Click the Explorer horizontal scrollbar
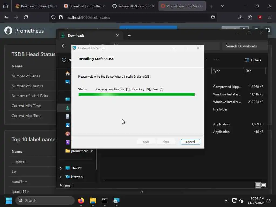Image resolution: width=276 pixels, height=207 pixels. [x=183, y=180]
